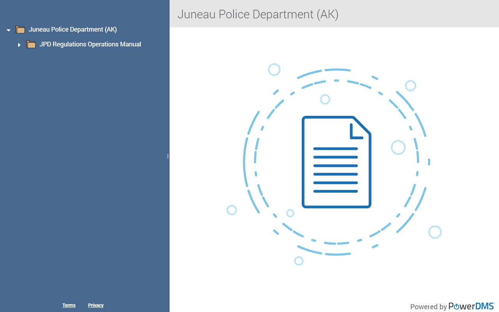This screenshot has height=312, width=499.
Task: Open the JPD Regulations Operations Manual label
Action: (90, 44)
